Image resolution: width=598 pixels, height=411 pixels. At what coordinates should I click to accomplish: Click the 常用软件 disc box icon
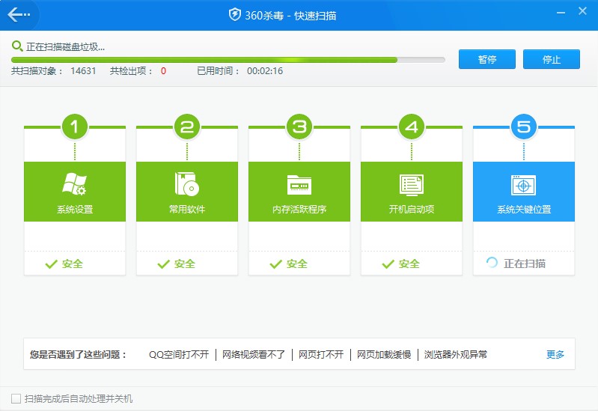pos(187,184)
